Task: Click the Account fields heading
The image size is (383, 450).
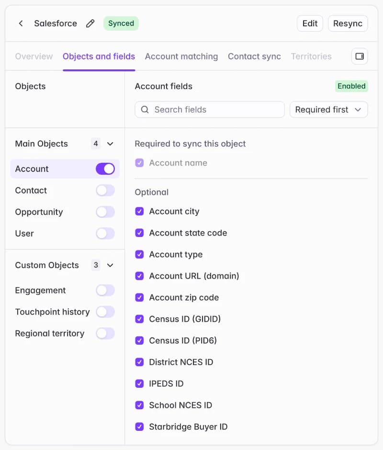Action: pos(163,86)
